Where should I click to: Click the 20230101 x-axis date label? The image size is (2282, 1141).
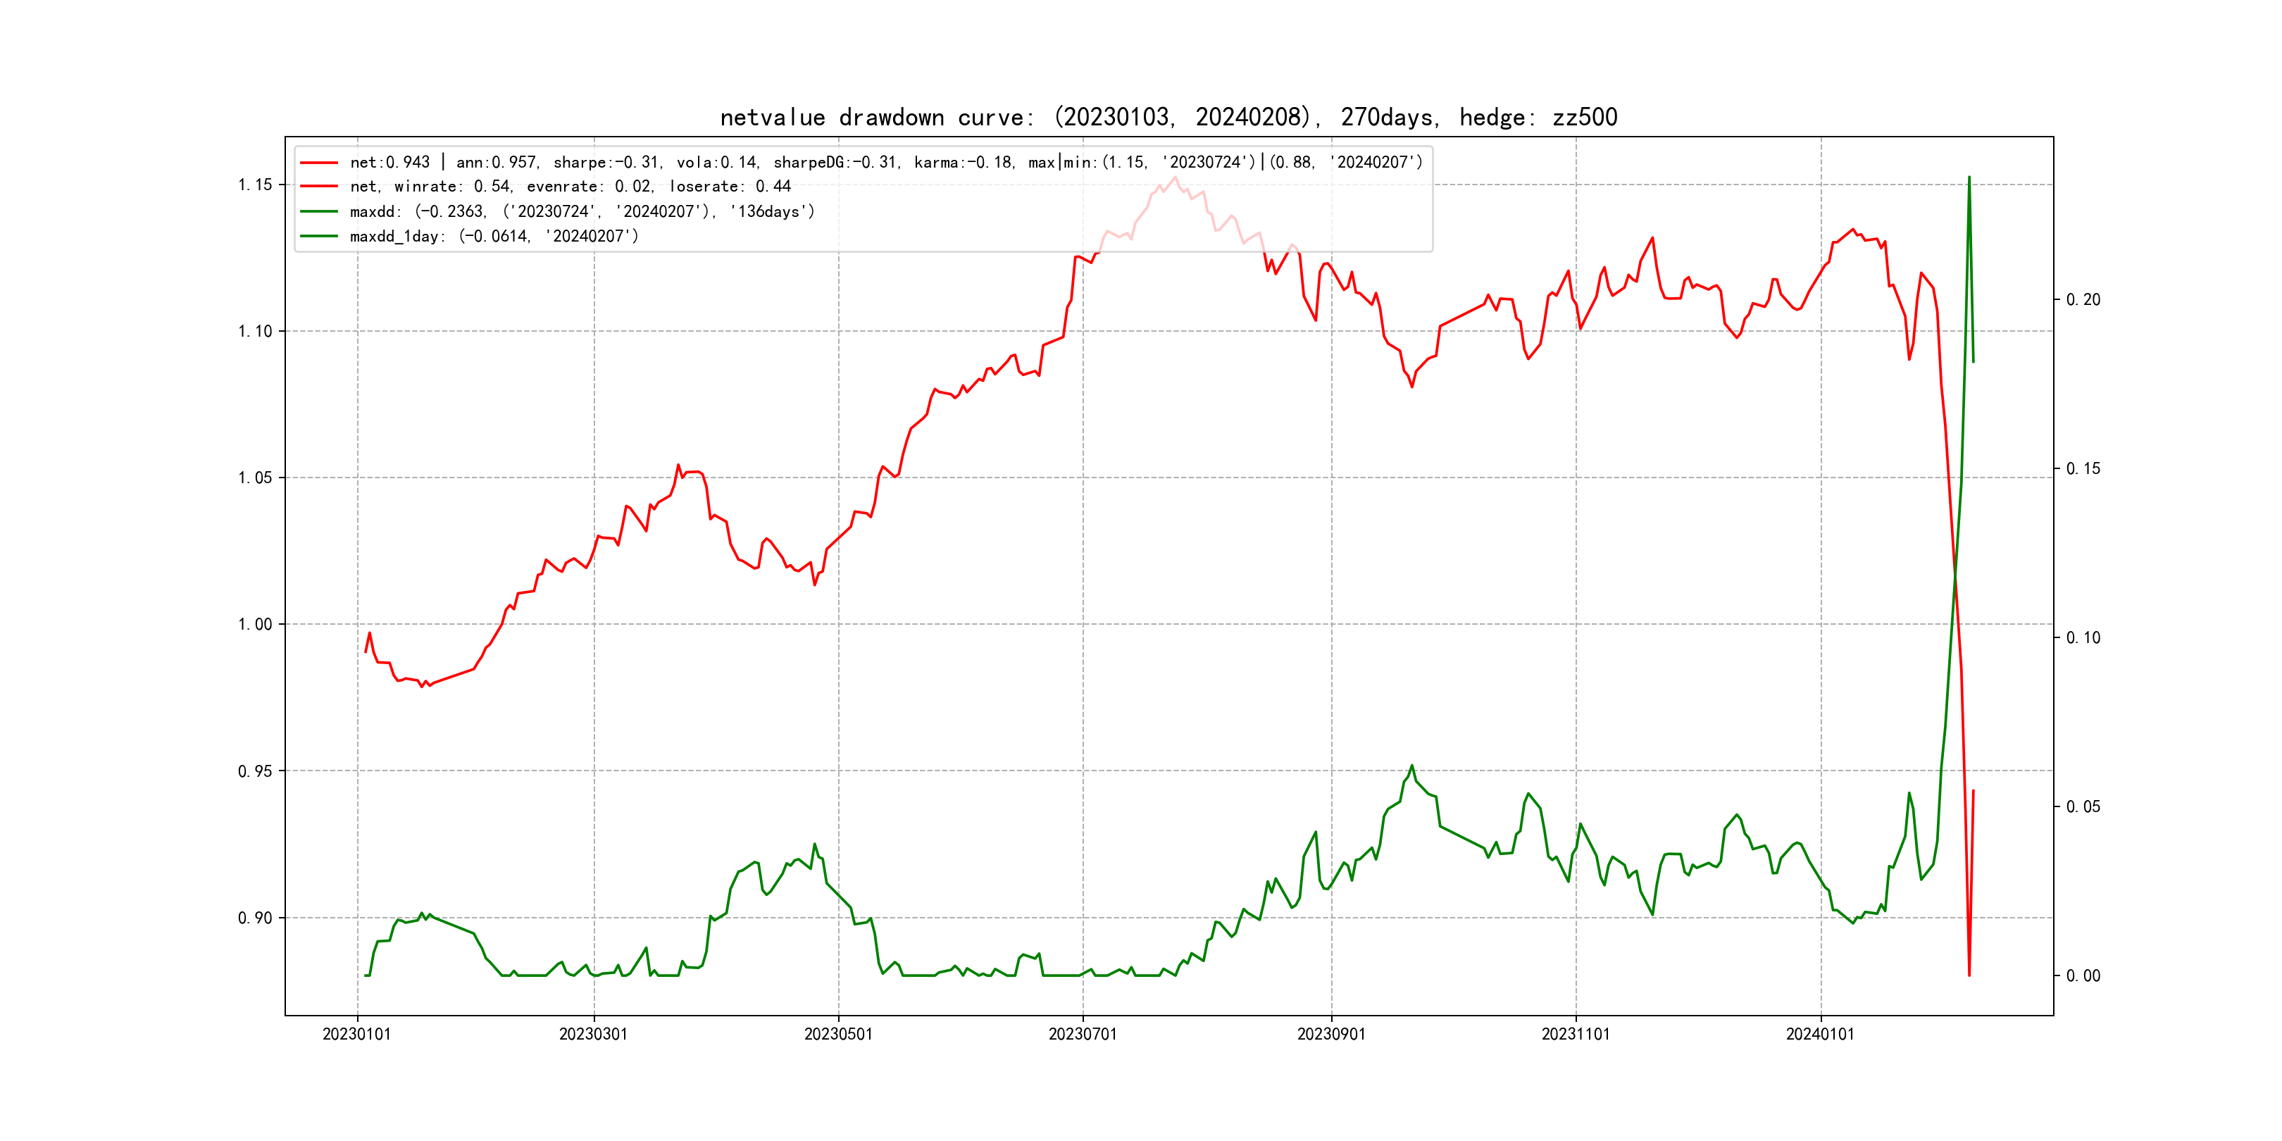point(357,1035)
